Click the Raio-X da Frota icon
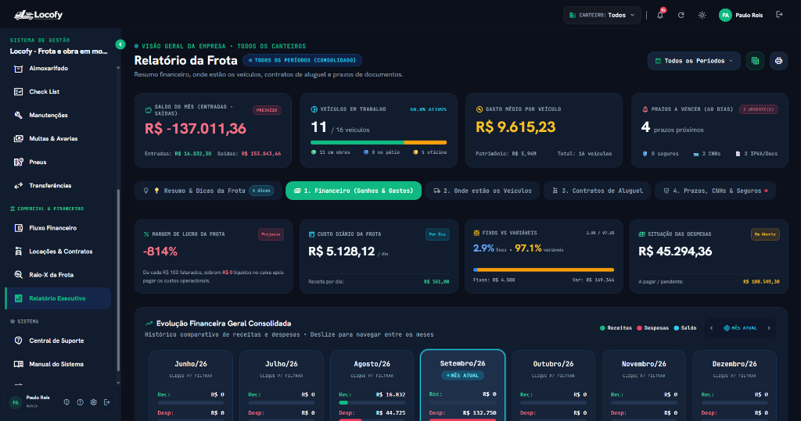The height and width of the screenshot is (421, 801). coord(19,275)
